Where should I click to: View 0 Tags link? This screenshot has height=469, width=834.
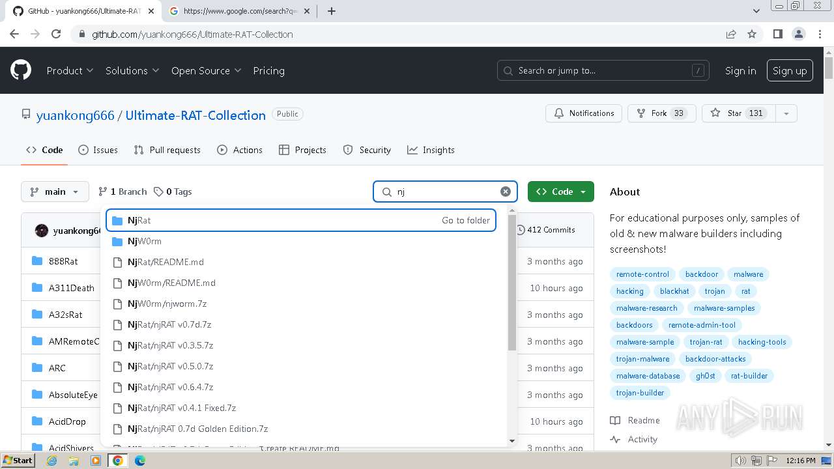173,192
